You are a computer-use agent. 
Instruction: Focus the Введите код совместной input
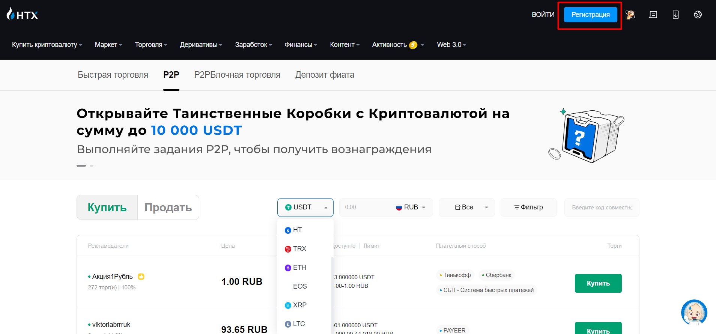[x=602, y=208]
